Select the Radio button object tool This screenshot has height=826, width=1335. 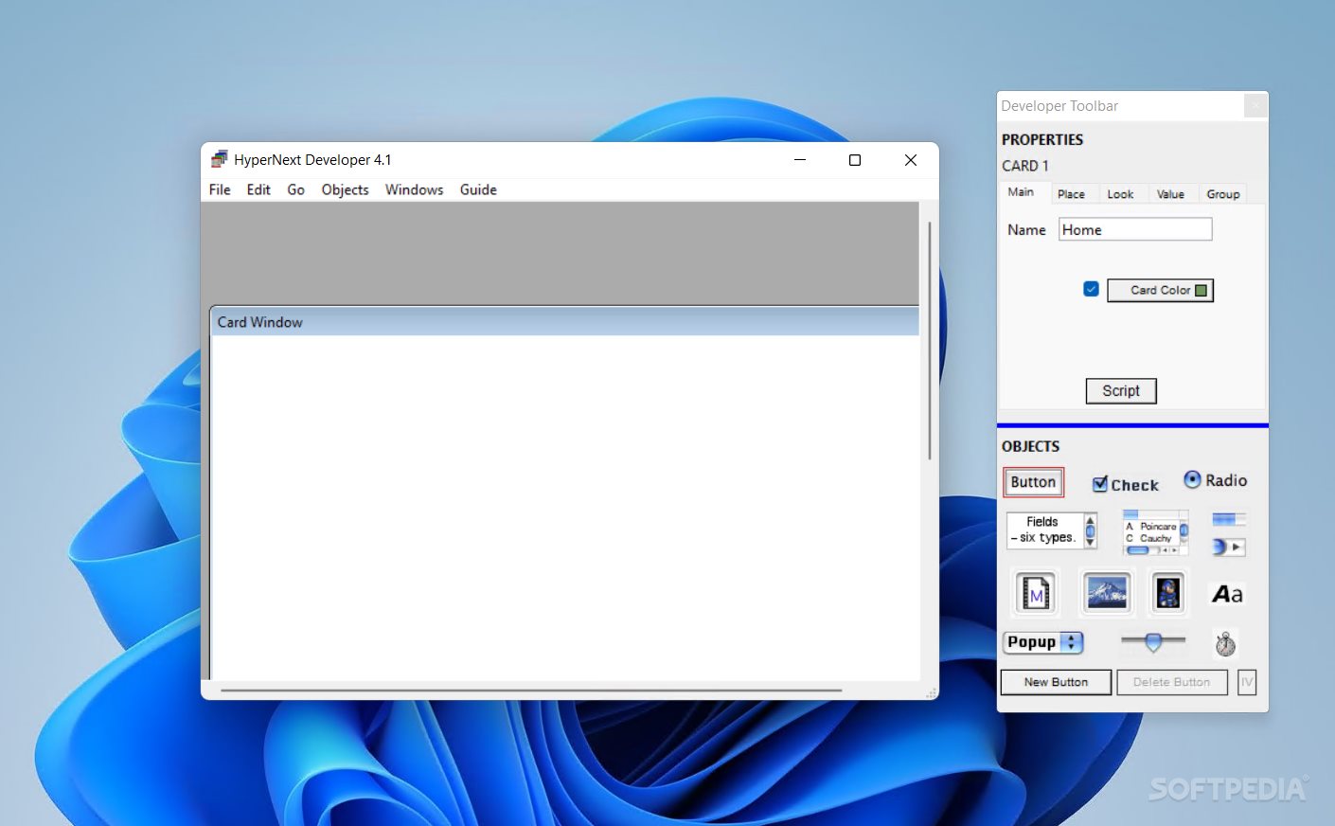[1216, 480]
